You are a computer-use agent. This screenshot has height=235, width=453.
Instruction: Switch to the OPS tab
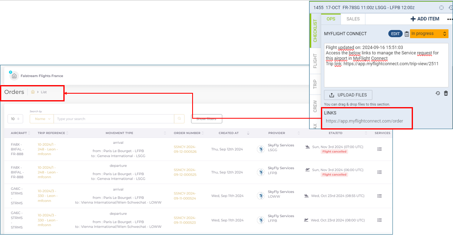coord(331,19)
